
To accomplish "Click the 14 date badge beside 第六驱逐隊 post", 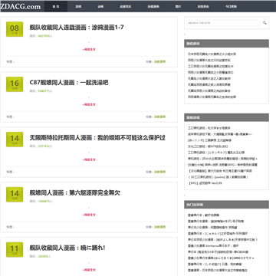I will 15,195.
